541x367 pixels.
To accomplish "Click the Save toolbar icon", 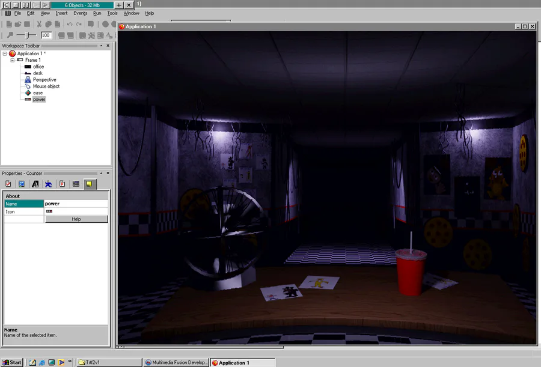I will (x=27, y=24).
